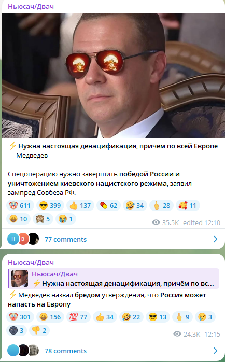Click the small thumbnail in the quoted reply
225x362 pixels.
point(20,279)
